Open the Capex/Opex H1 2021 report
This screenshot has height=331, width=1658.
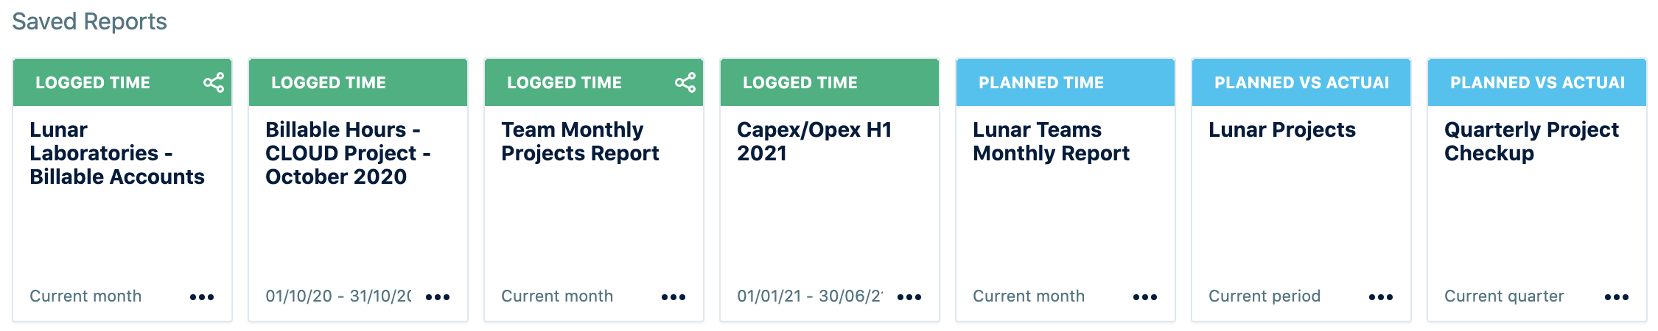pos(814,141)
